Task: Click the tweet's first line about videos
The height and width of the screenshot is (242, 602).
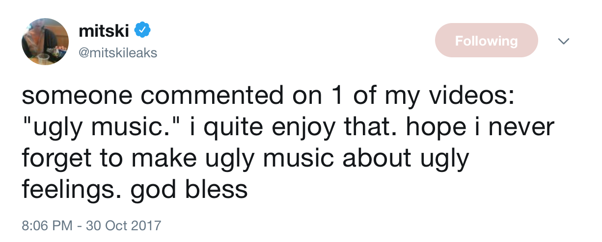Action: (x=268, y=96)
